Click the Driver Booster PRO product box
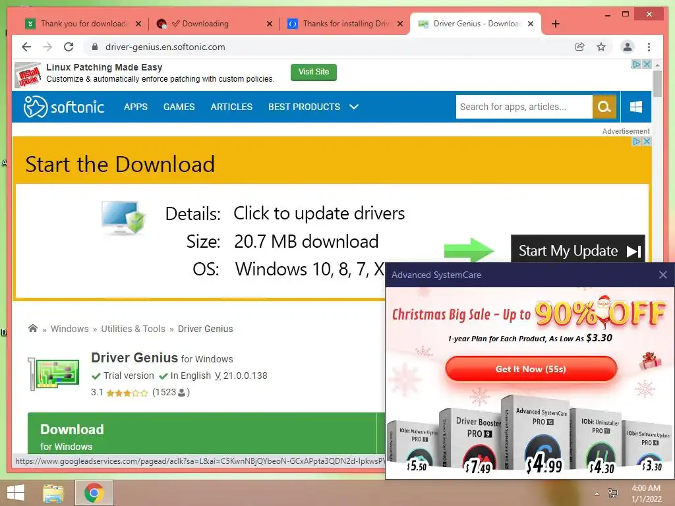 point(472,440)
